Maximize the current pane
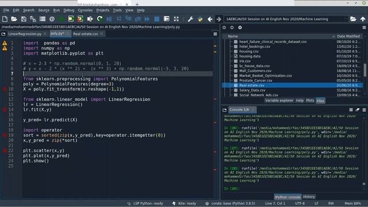Viewport: 368px width, 207px height. (166, 19)
